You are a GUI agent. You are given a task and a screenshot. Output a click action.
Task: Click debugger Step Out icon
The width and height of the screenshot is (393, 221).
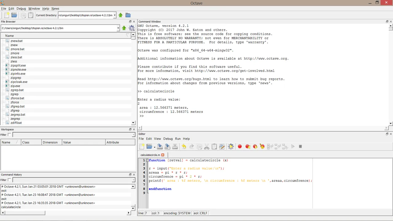tap(285, 146)
